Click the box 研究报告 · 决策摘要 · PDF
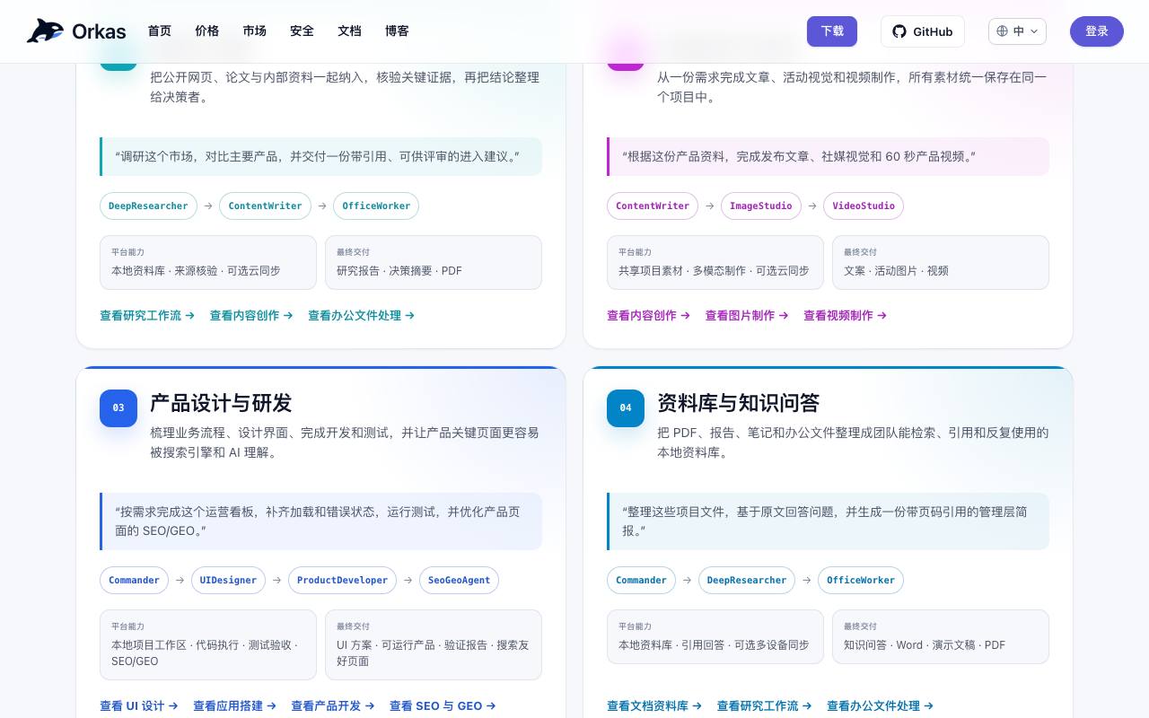Viewport: 1149px width, 718px height. point(434,263)
